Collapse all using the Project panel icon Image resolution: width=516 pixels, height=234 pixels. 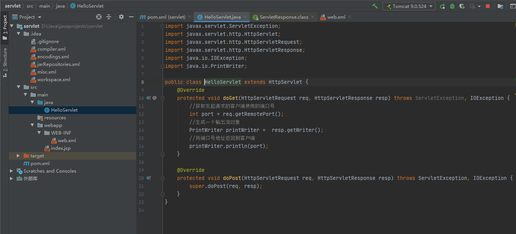tap(109, 17)
